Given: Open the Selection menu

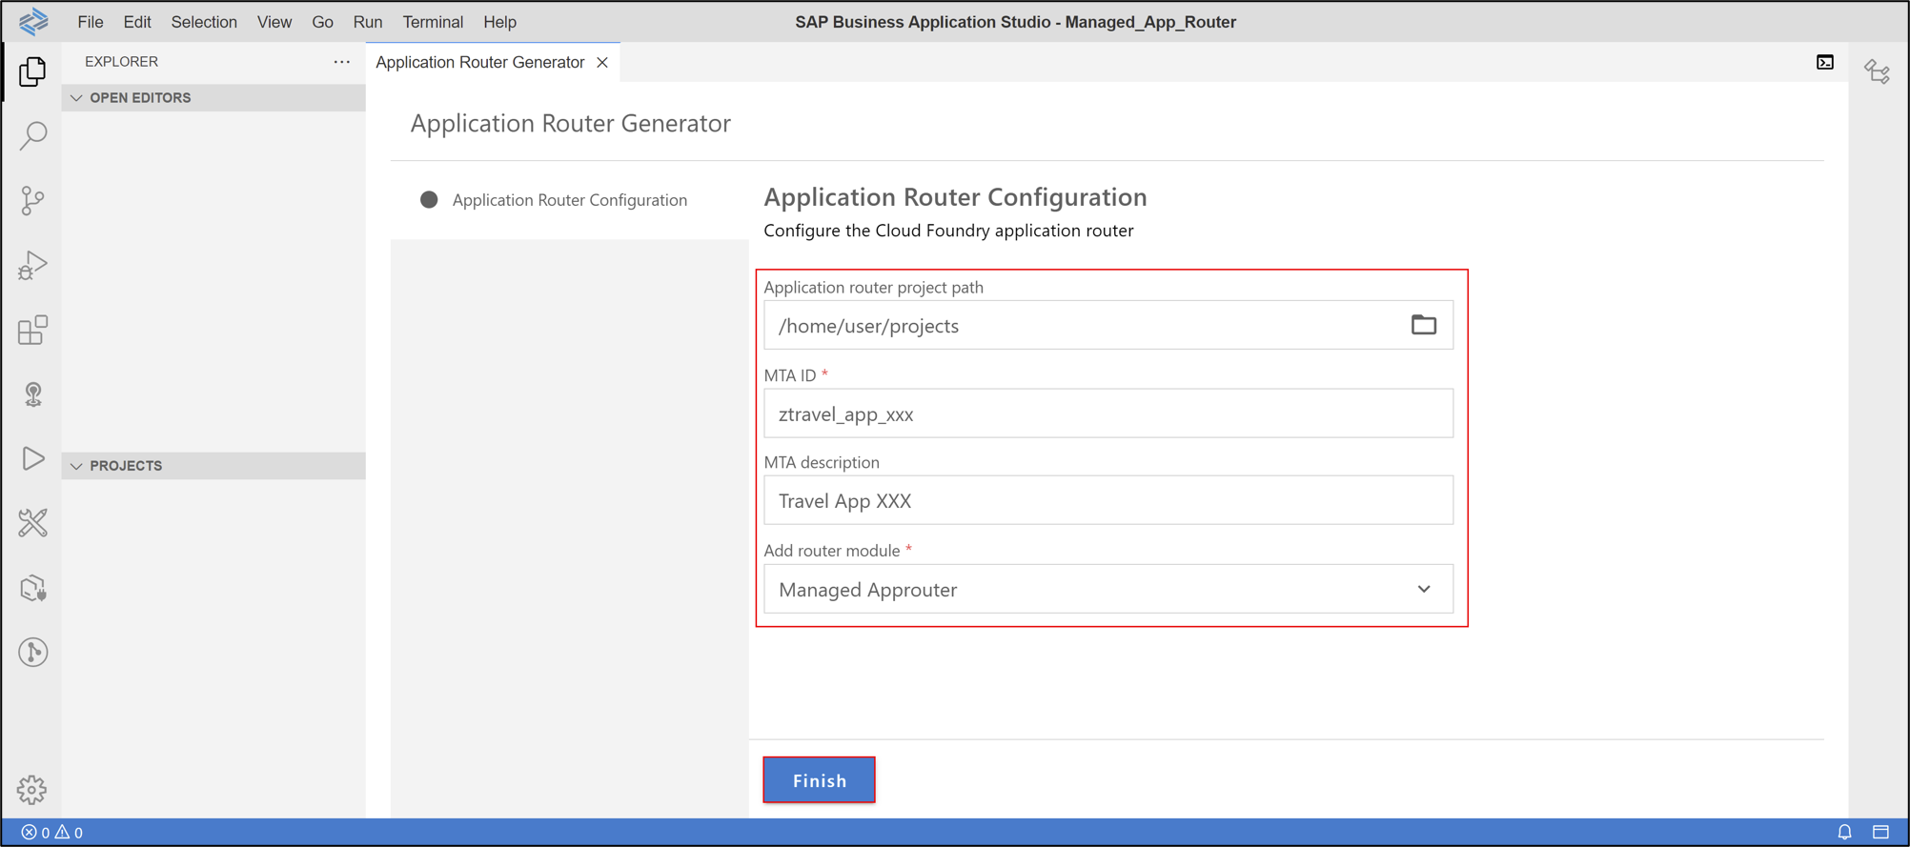Looking at the screenshot, I should point(204,22).
